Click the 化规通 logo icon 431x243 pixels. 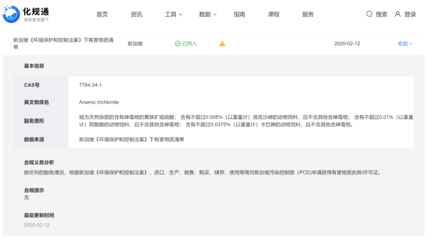click(x=11, y=14)
